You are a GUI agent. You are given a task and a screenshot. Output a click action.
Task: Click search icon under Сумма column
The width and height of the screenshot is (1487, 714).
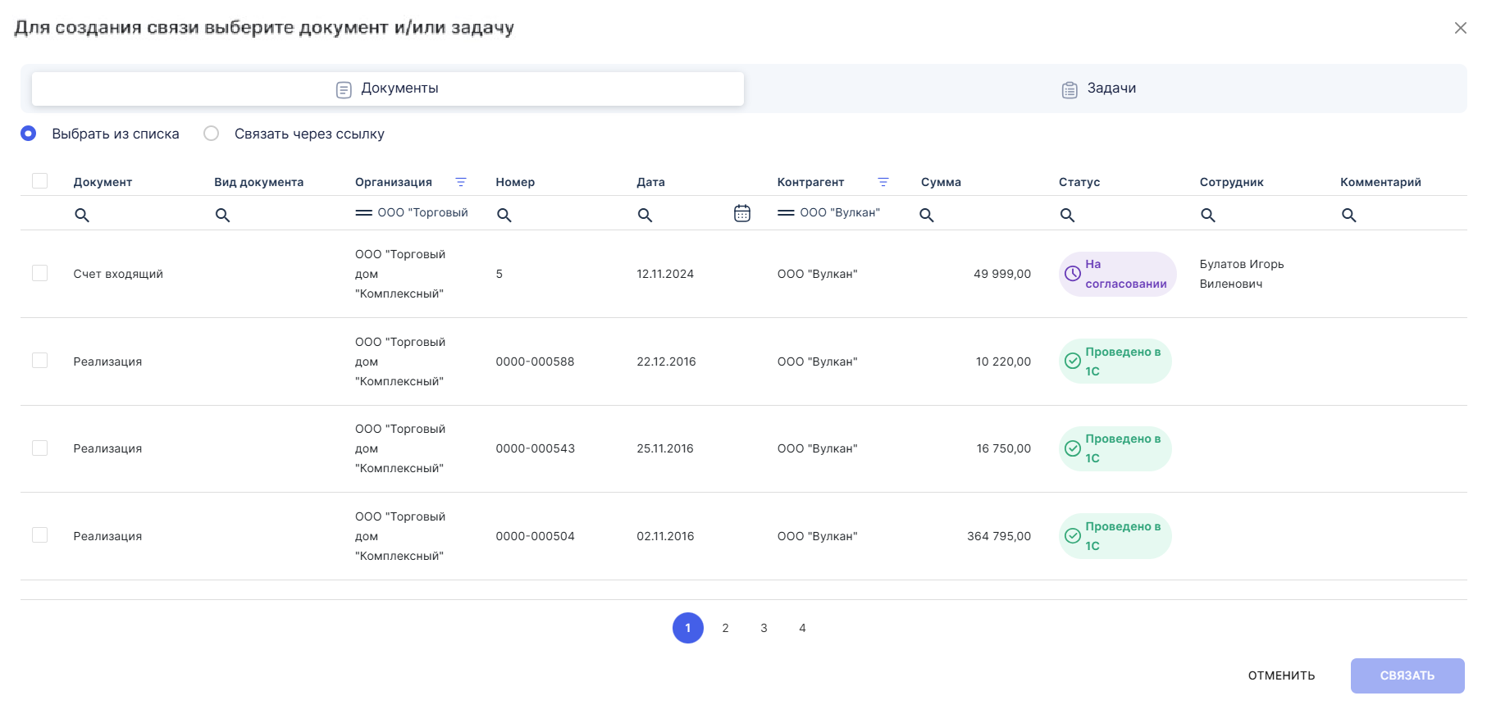coord(927,215)
